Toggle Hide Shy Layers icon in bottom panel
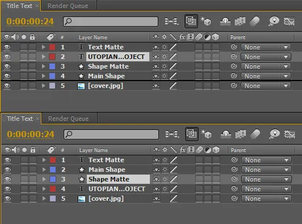This screenshot has height=224, width=302. (226, 134)
